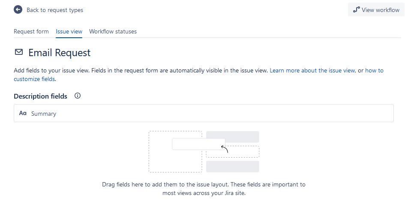Screen dimensions: 405x219
Task: Click the 'Email Request' heading text
Action: pyautogui.click(x=60, y=53)
